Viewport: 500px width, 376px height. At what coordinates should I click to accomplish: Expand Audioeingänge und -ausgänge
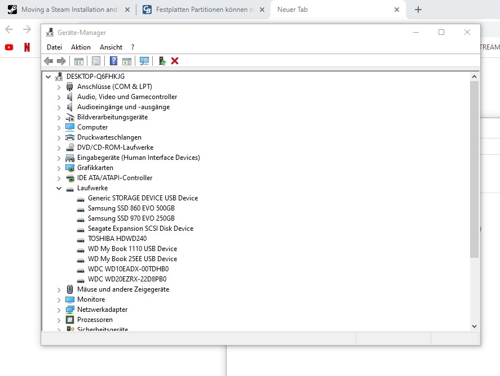click(59, 108)
